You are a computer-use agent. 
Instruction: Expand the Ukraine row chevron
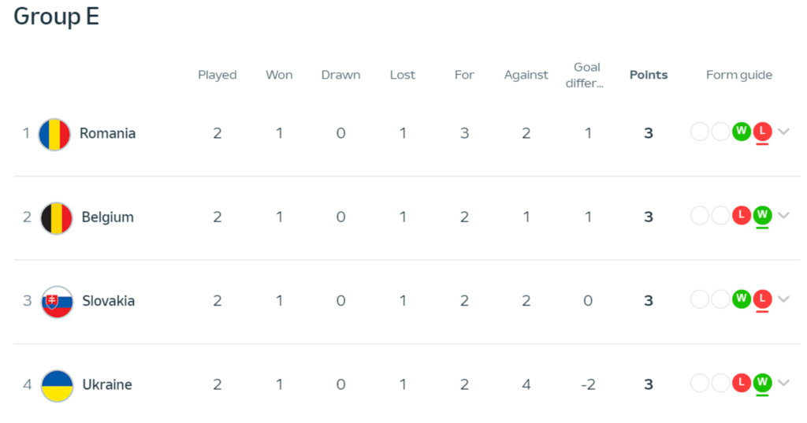[783, 383]
